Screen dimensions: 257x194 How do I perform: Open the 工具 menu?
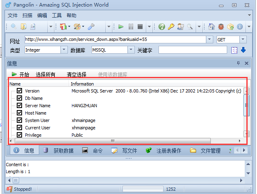(57, 16)
